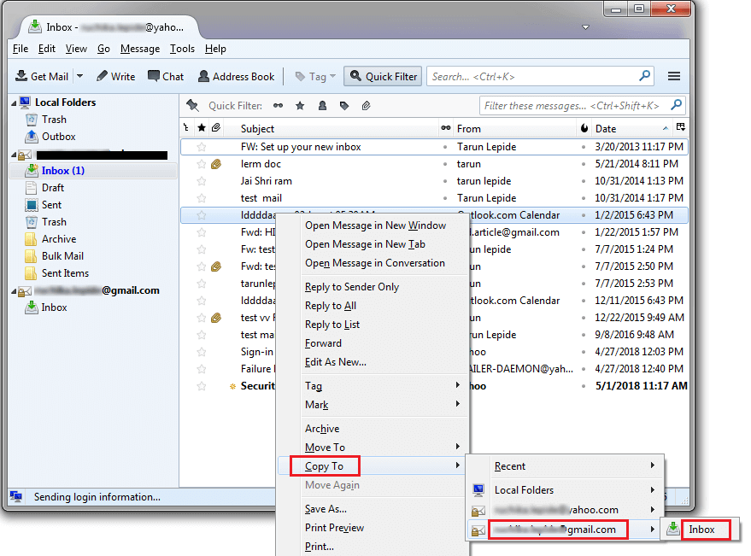Filter messages by starred using the star icon
The width and height of the screenshot is (751, 556).
pyautogui.click(x=300, y=106)
